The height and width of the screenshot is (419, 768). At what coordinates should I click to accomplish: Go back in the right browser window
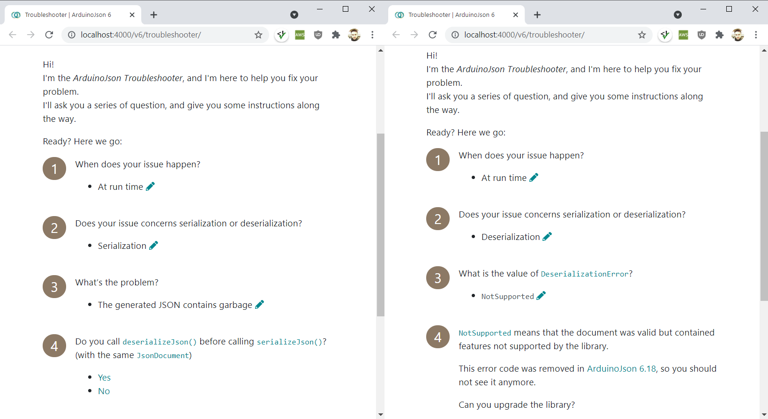(x=396, y=35)
